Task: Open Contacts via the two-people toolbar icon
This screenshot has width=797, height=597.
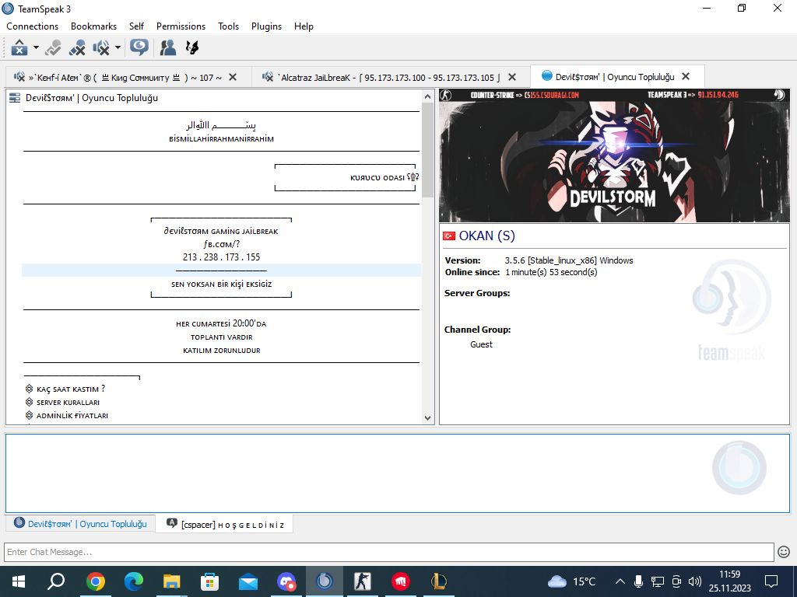Action: (168, 47)
